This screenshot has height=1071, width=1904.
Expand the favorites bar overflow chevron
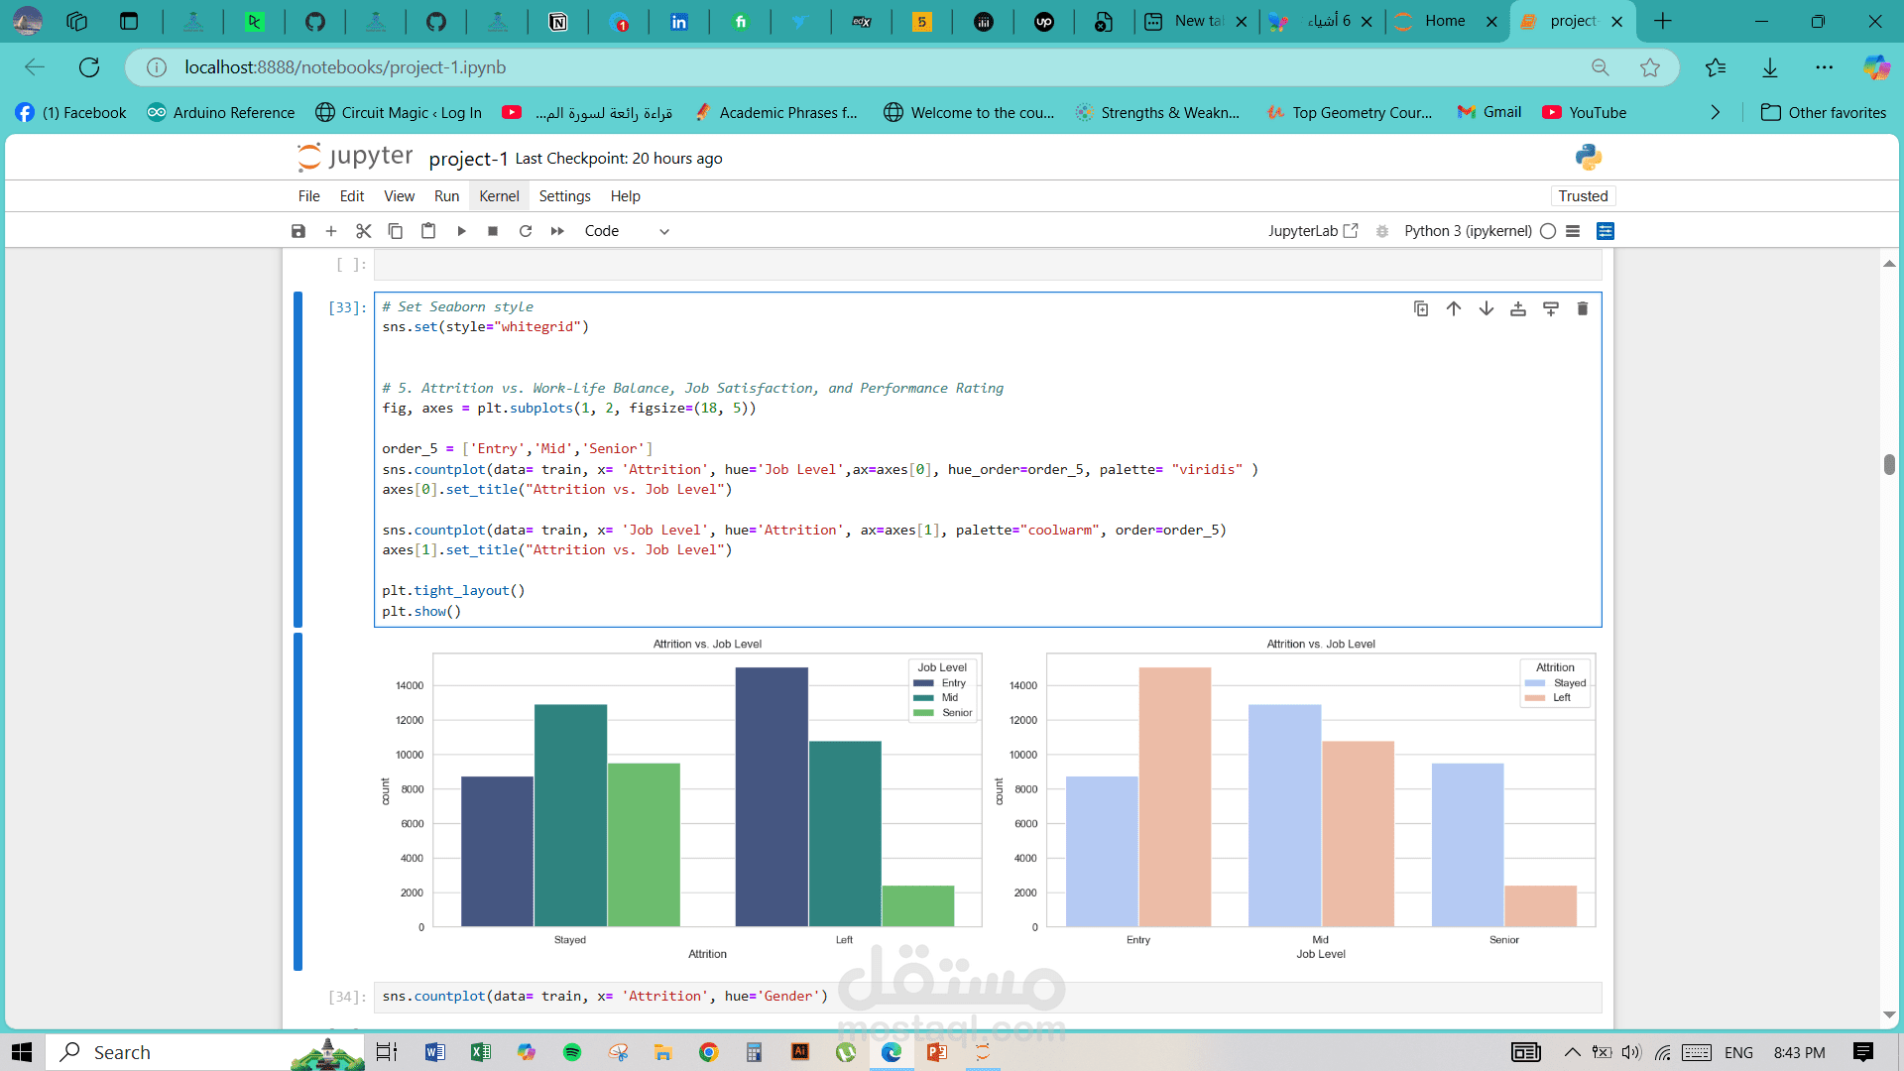pos(1716,113)
